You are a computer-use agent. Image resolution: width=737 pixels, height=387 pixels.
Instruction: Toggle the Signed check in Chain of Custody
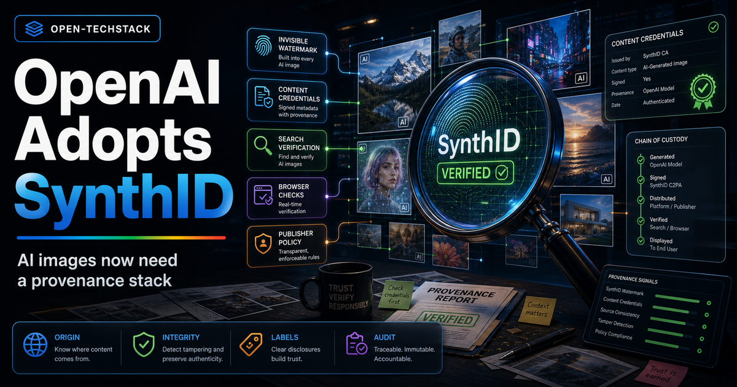pyautogui.click(x=641, y=180)
